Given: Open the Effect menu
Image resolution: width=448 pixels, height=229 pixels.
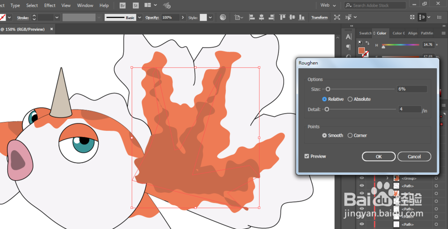Looking at the screenshot, I should [50, 5].
